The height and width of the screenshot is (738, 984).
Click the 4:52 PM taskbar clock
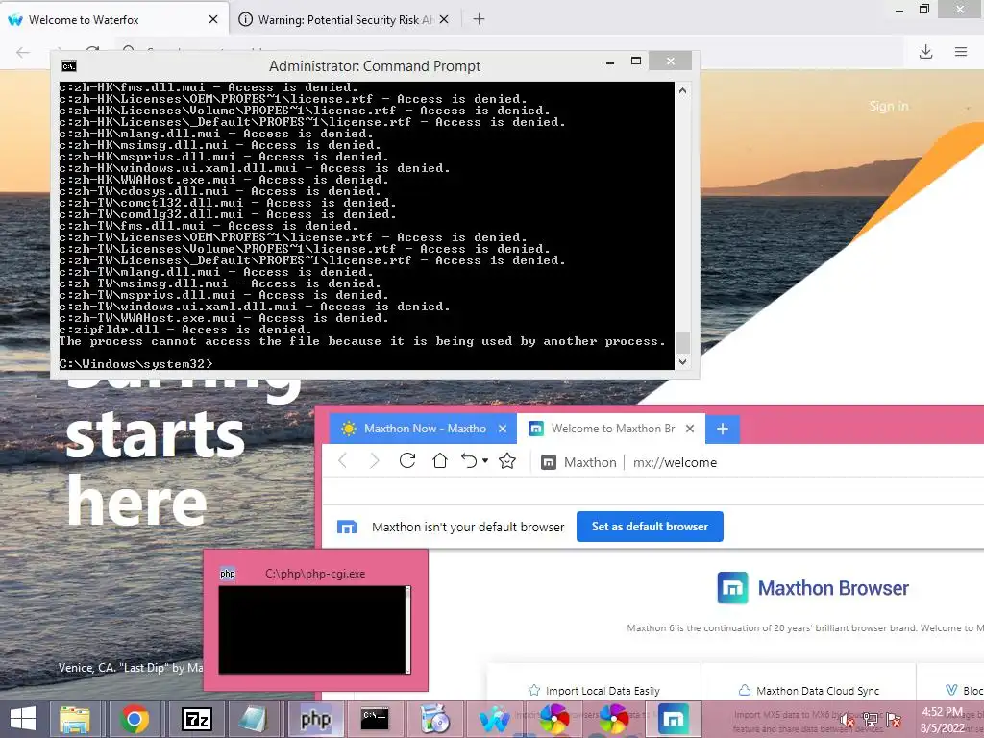(x=942, y=712)
